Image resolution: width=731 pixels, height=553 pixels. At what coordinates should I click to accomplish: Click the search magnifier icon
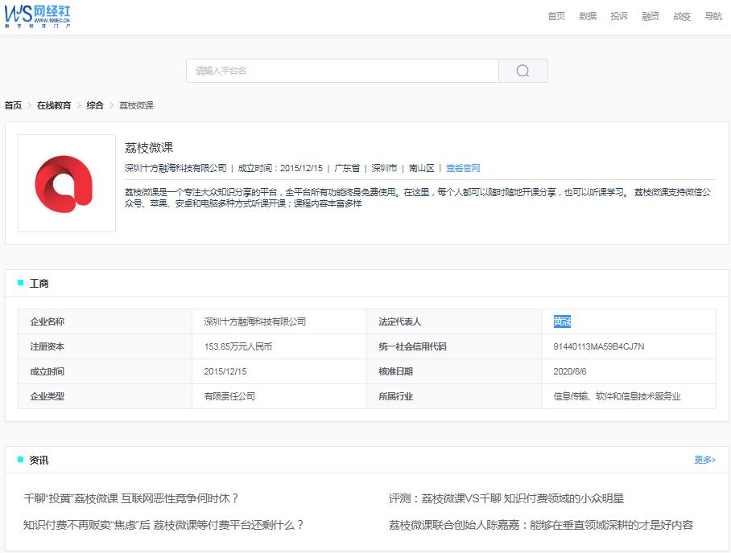[x=522, y=71]
